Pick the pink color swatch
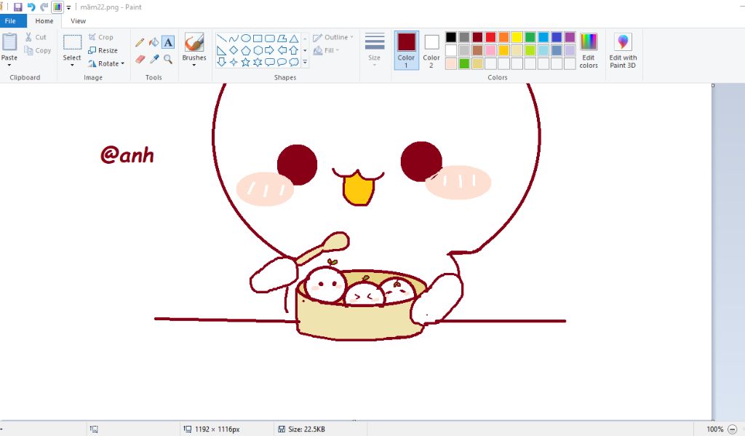Screen dimensions: 745x436 coord(491,50)
